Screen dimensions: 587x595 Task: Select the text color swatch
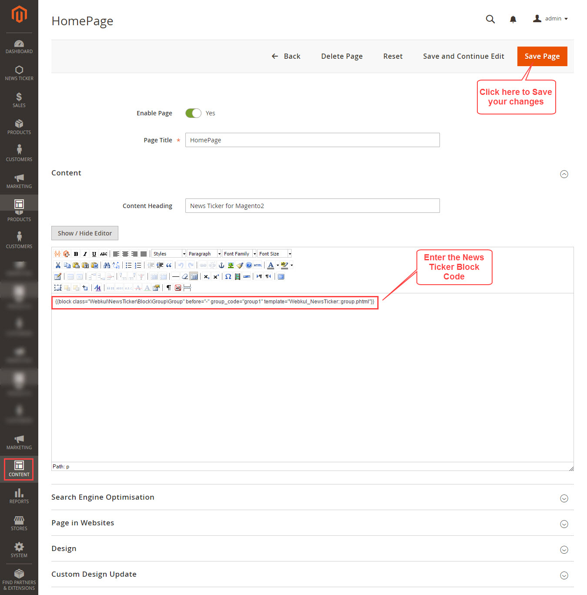click(271, 265)
